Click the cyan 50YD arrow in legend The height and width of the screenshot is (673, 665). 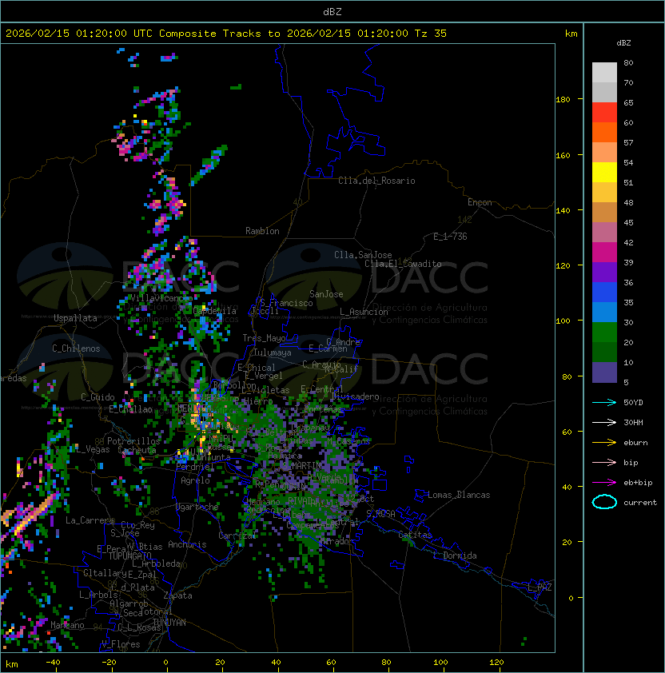pyautogui.click(x=604, y=402)
